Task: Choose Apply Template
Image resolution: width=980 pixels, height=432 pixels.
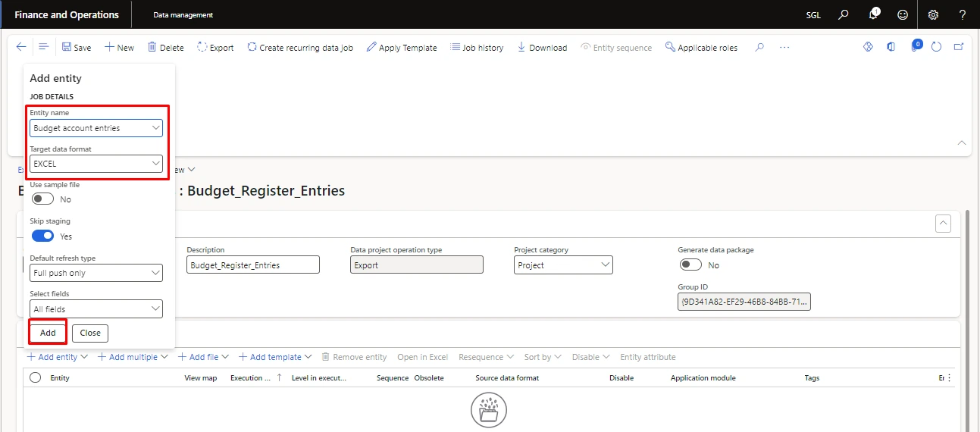Action: tap(402, 47)
